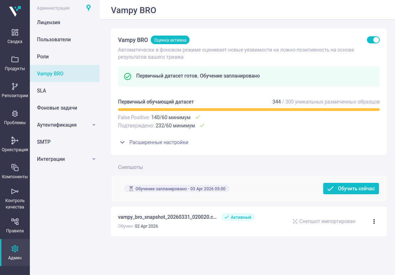Screen dimensions: 395x275
Task: Select Лицензия in the admin menu
Action: pos(49,22)
